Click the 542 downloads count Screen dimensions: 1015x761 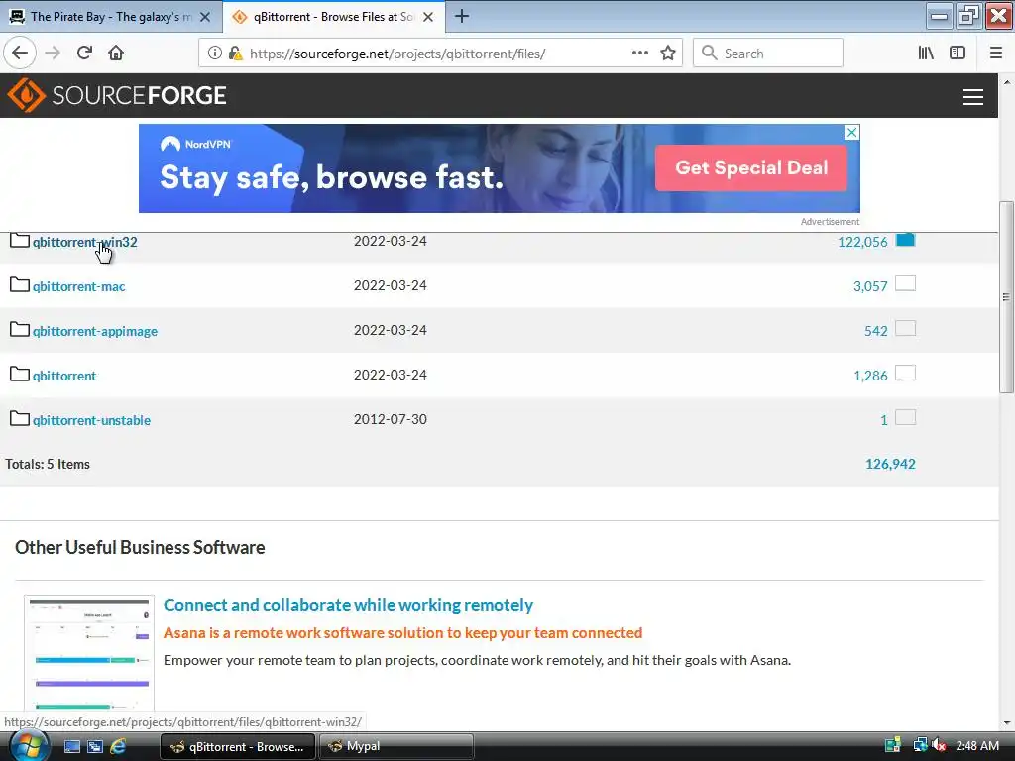[876, 331]
